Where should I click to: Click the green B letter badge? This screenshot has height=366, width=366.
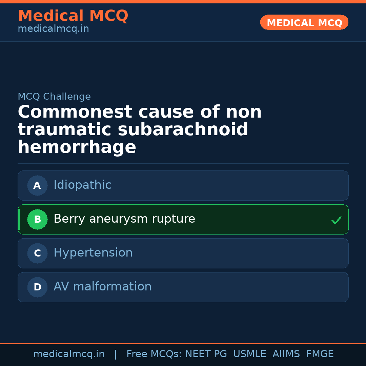click(37, 219)
